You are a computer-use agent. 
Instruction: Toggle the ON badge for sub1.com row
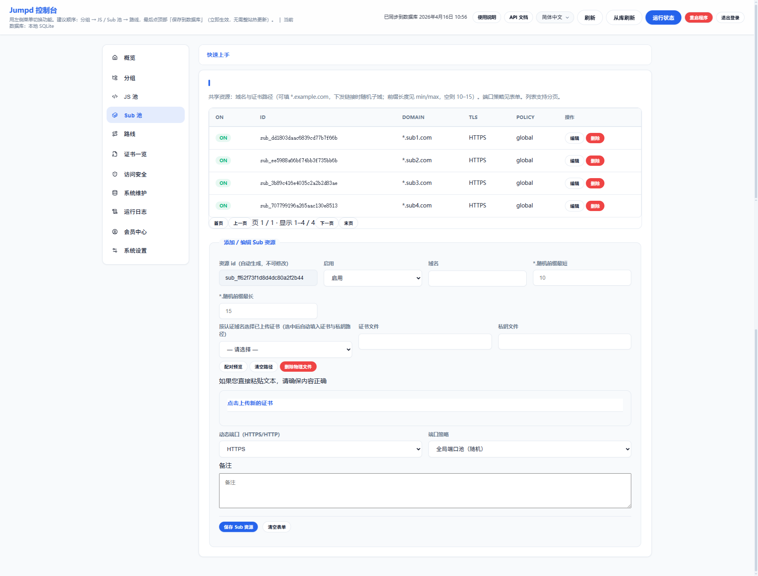(223, 138)
